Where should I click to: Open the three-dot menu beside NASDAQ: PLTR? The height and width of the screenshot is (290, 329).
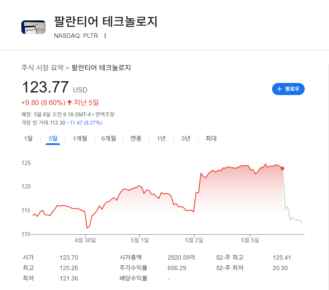[x=105, y=36]
